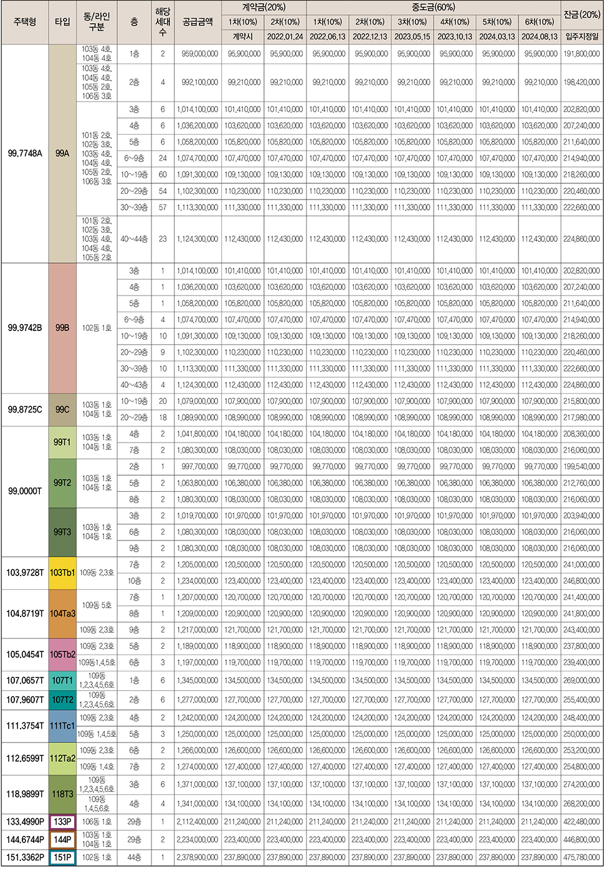Image resolution: width=605 pixels, height=869 pixels.
Task: Click the 191,800,000 balance amount
Action: pos(582,54)
